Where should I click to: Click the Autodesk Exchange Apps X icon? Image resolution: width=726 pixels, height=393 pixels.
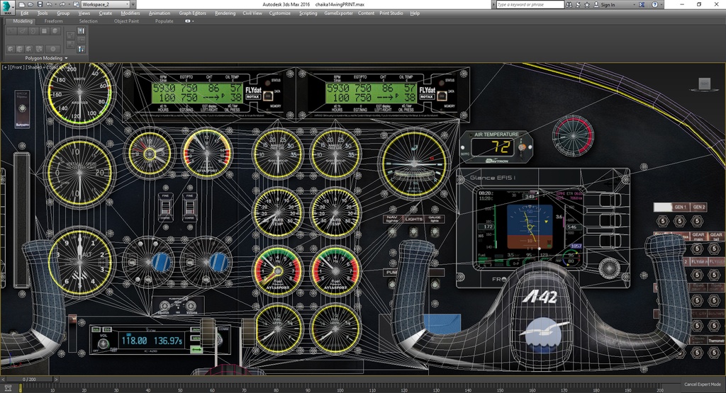[642, 5]
